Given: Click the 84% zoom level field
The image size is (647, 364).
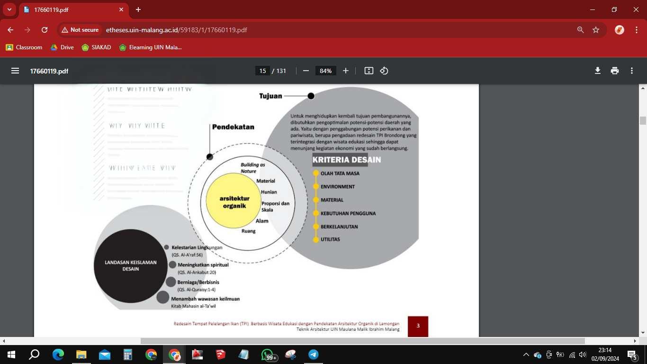Looking at the screenshot, I should point(326,71).
